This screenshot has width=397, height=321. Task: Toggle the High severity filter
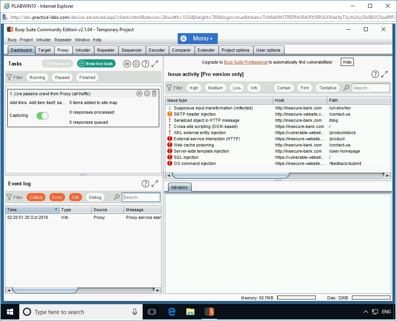click(x=193, y=87)
